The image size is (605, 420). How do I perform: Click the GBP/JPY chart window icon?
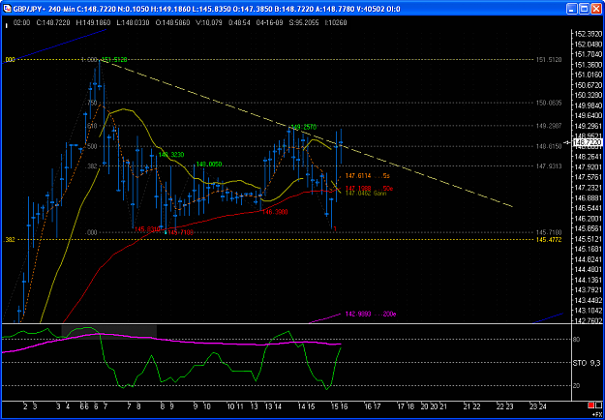click(8, 9)
